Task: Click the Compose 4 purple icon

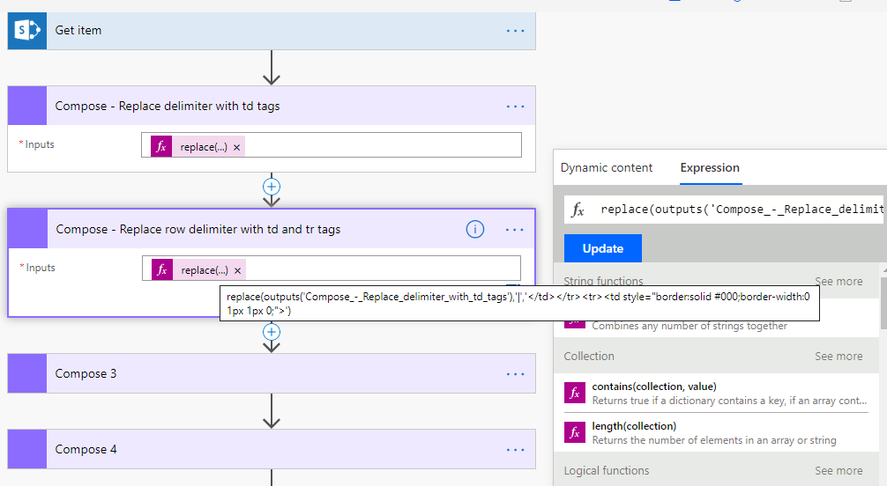Action: tap(27, 449)
